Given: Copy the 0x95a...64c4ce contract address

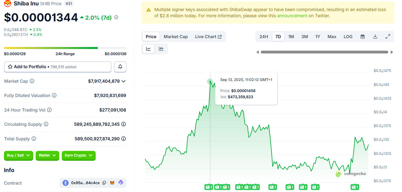Looking at the screenshot, I should coord(104,183).
